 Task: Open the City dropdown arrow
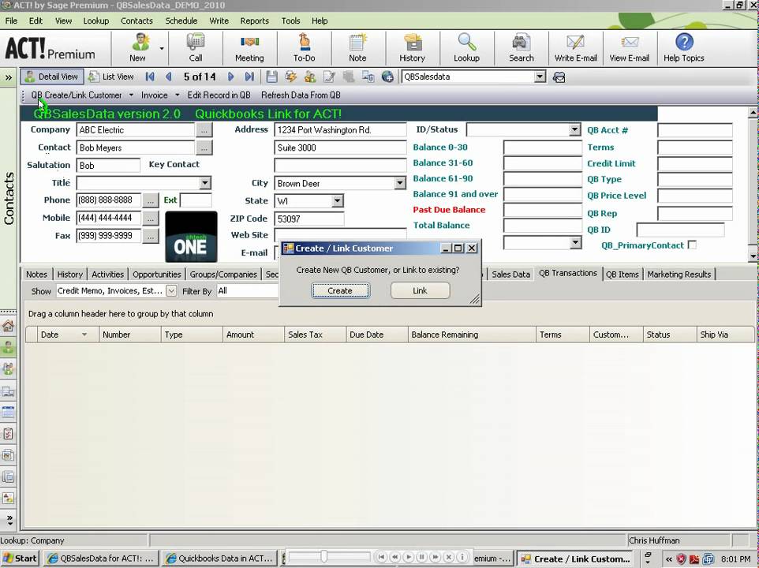click(x=400, y=183)
